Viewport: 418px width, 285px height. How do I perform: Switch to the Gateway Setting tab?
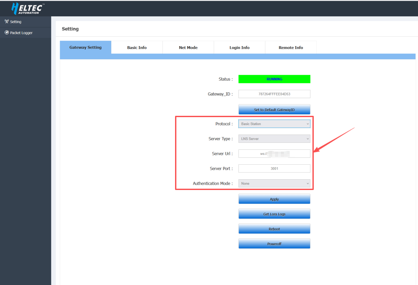[x=85, y=47]
